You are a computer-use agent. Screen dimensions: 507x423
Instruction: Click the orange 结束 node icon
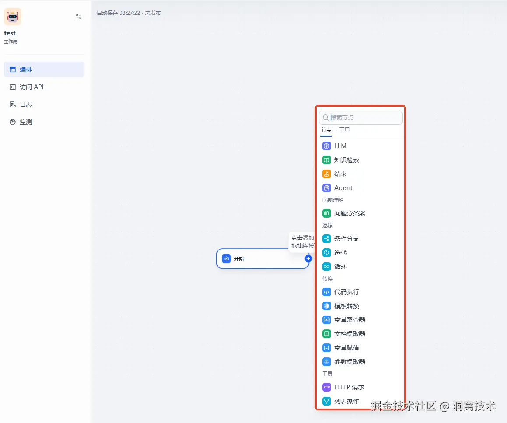(327, 174)
